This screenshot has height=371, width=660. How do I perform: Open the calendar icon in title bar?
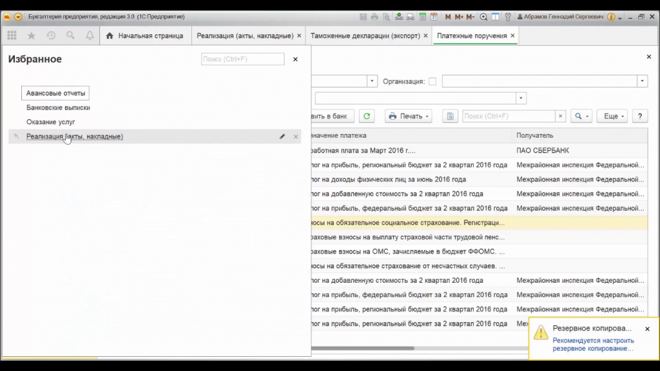click(x=434, y=17)
